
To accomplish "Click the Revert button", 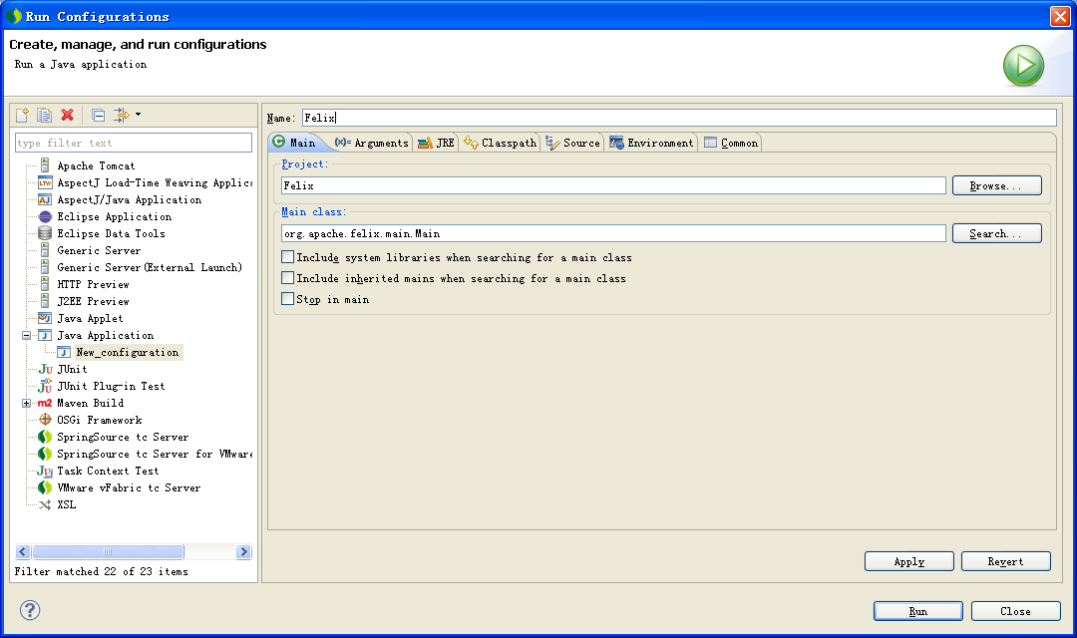I will (1005, 561).
